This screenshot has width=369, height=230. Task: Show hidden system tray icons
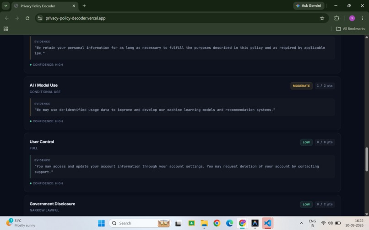coord(301,223)
